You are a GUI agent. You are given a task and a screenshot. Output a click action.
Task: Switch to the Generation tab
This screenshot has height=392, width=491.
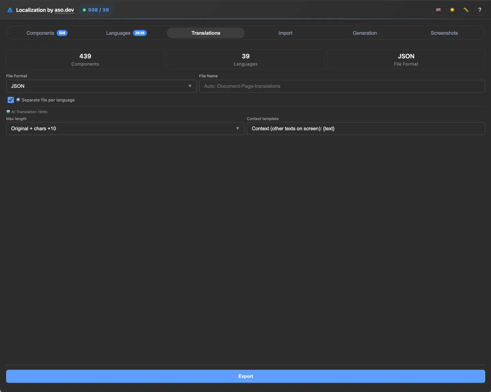(365, 33)
